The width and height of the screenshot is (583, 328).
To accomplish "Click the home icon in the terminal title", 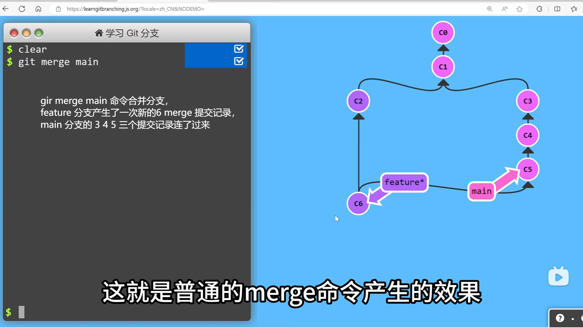I will [x=99, y=33].
